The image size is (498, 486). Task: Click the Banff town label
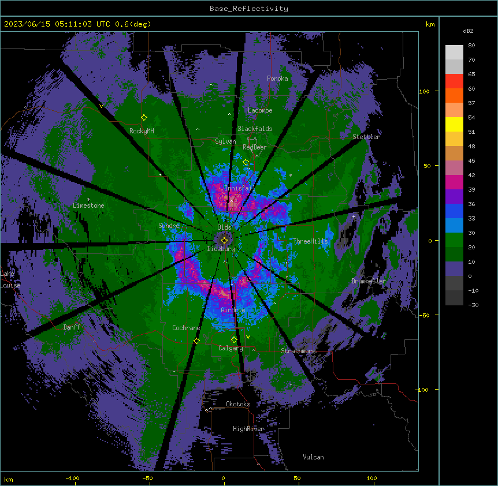tap(72, 327)
